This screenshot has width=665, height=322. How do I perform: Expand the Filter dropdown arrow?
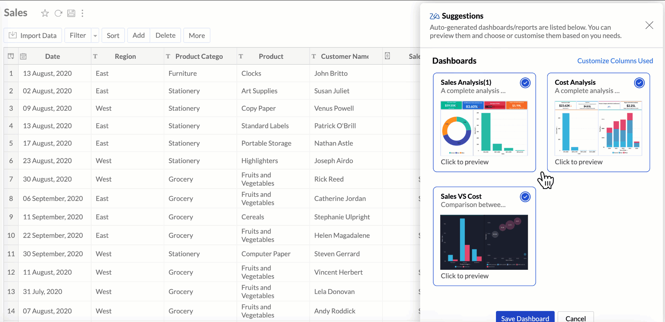click(x=95, y=36)
